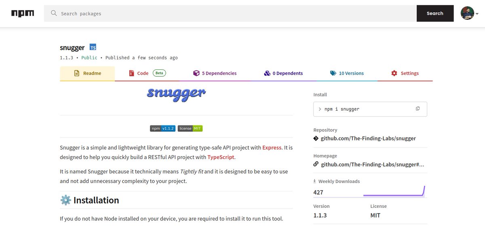
Task: Click the italic 'Tightly fit' text
Action: [192, 172]
